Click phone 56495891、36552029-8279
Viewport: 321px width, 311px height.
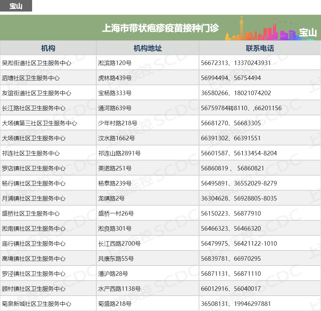click(x=239, y=184)
